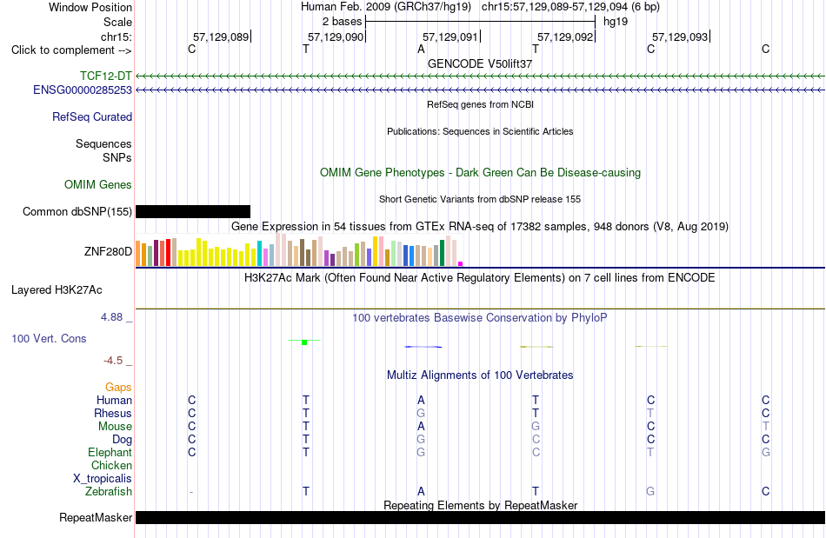Click the black dbSNP variant block
The image size is (826, 538).
[x=193, y=211]
